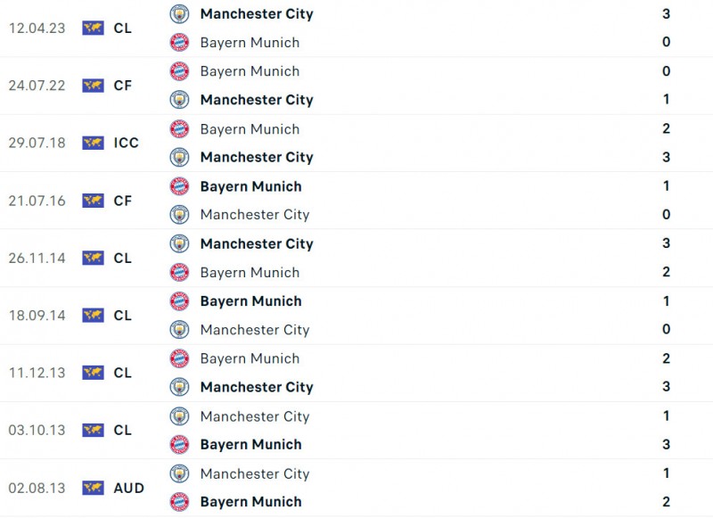
Task: Click world flag icon beside 18.09.14 CL
Action: coord(93,315)
